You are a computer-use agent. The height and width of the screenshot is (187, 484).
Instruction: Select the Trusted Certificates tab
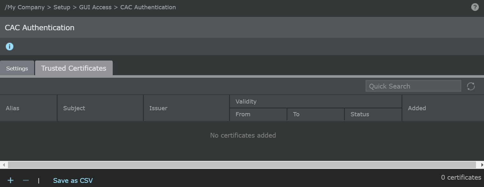(74, 68)
